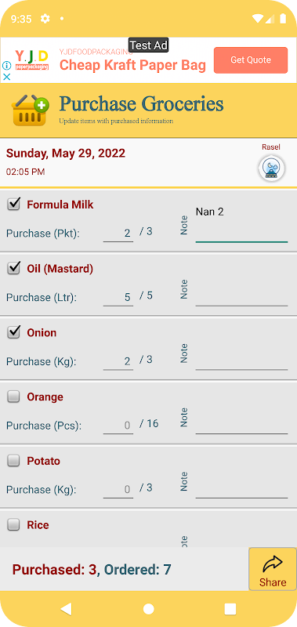Close the ad with X icon
This screenshot has height=627, width=297.
(6, 77)
